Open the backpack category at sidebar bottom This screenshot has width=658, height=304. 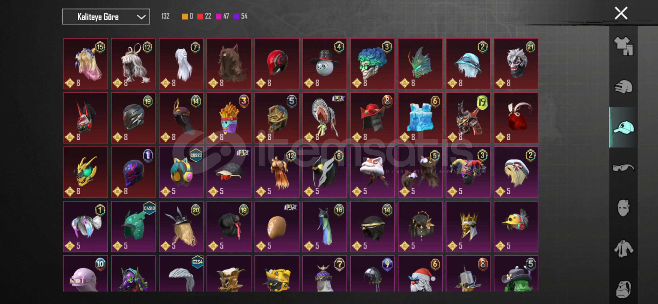click(623, 289)
